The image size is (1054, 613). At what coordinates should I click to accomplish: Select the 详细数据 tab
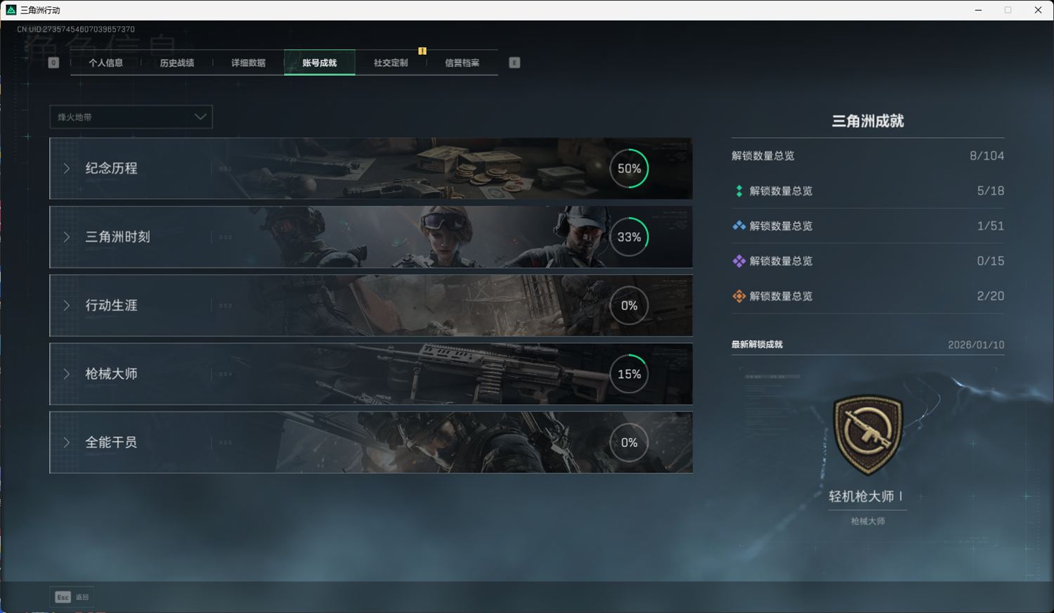pos(248,63)
